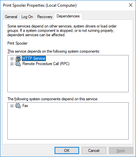Viewport: 136px width, 157px height.
Task: Expand the Remote Procedure Call (RPC) node
Action: (12, 64)
